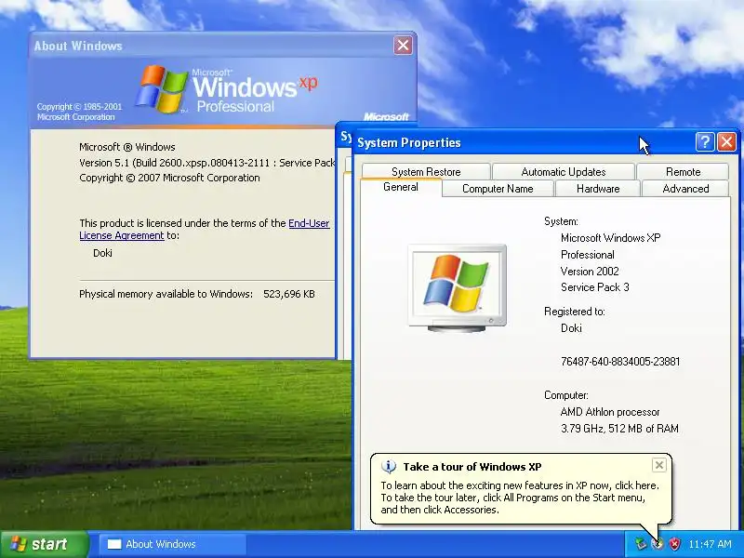Image resolution: width=744 pixels, height=558 pixels.
Task: Click the Windows XP tour tray icon
Action: pos(658,544)
